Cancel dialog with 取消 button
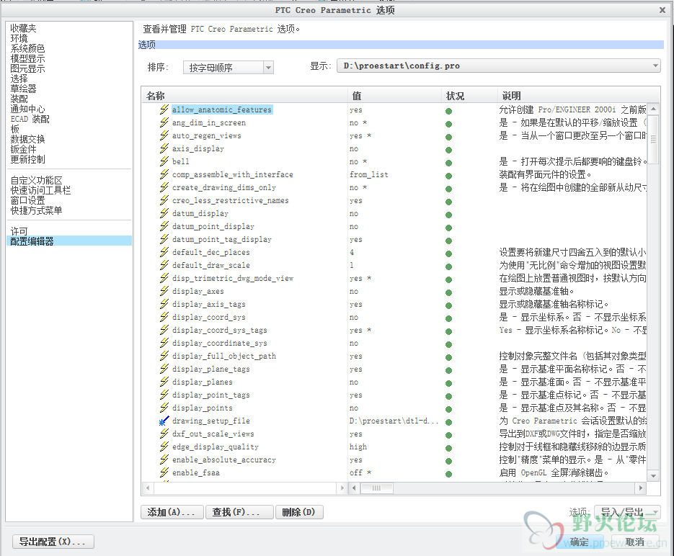Viewport: 674px width, 556px height. click(x=635, y=542)
